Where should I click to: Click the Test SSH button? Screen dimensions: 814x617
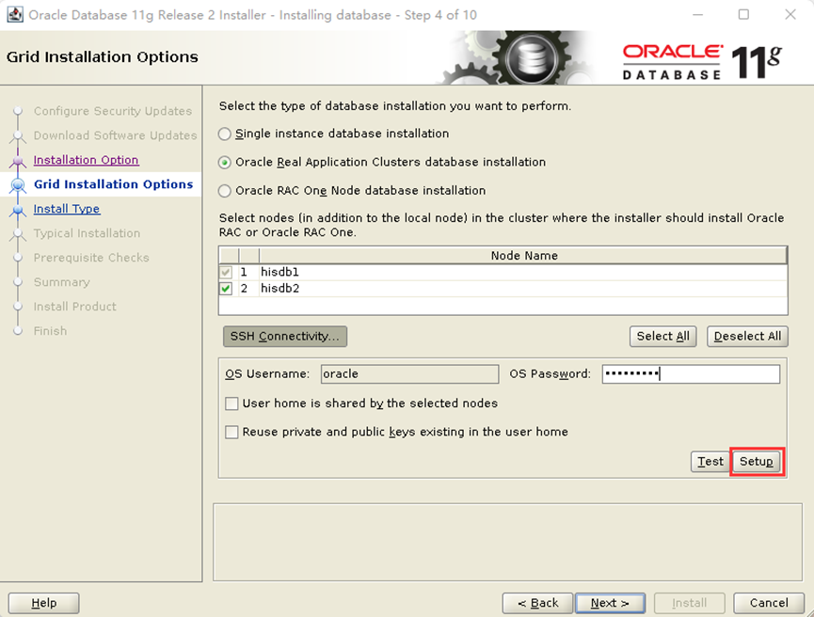point(710,461)
